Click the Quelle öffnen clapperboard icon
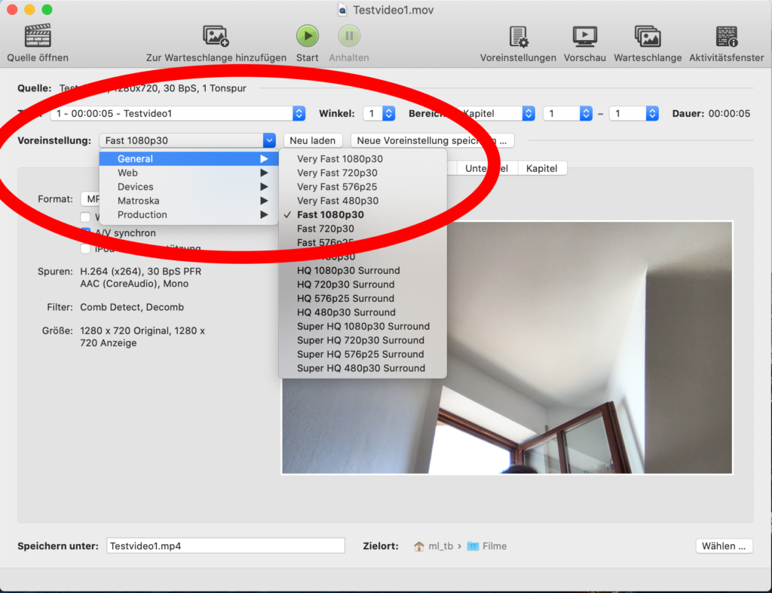 (x=38, y=36)
